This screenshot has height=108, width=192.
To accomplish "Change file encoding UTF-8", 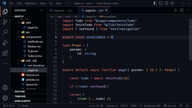I will coord(124,106).
